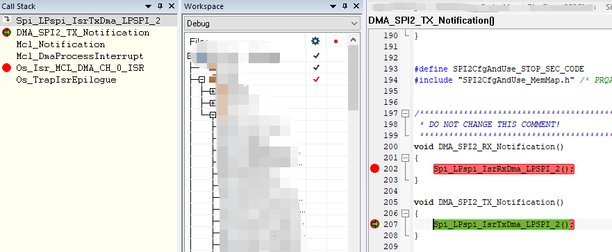
Task: Click the red checkmark in Workspace
Action: point(316,79)
